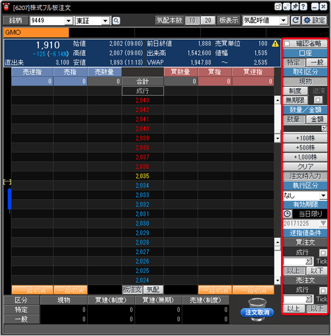Click the 2,035 price row
Image resolution: width=331 pixels, height=336 pixels.
coord(143,176)
